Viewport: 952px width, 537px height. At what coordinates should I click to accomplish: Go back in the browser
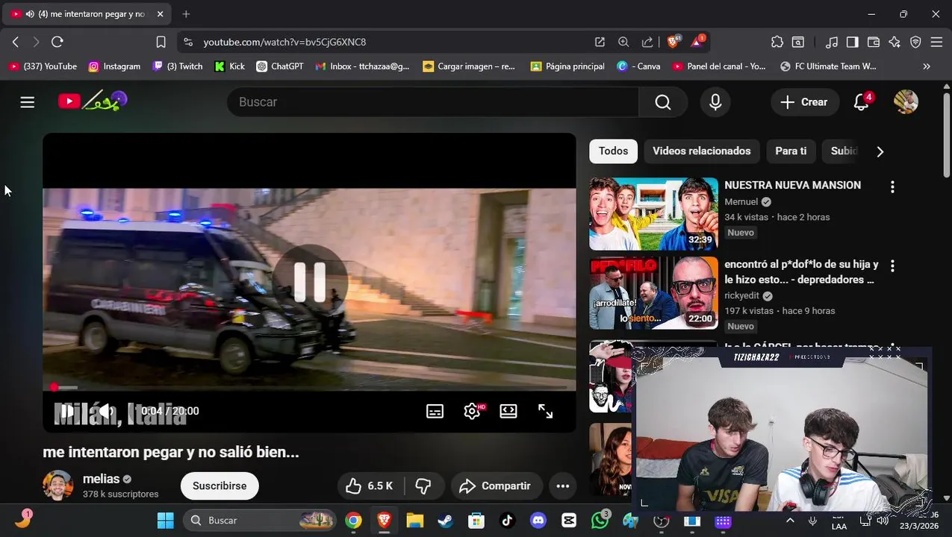(16, 43)
